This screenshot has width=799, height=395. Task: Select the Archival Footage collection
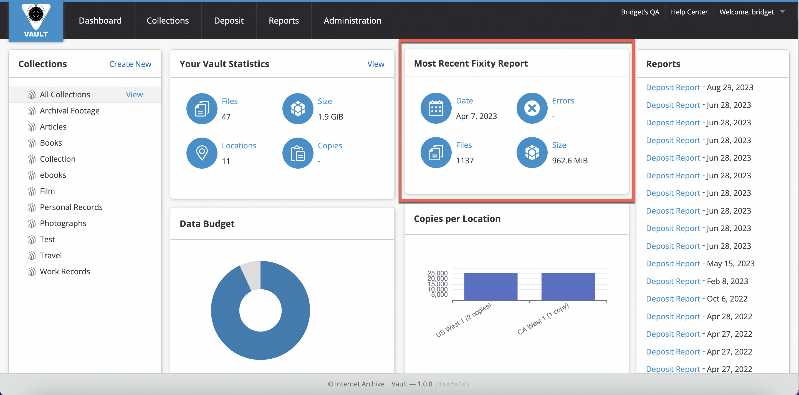click(x=69, y=111)
